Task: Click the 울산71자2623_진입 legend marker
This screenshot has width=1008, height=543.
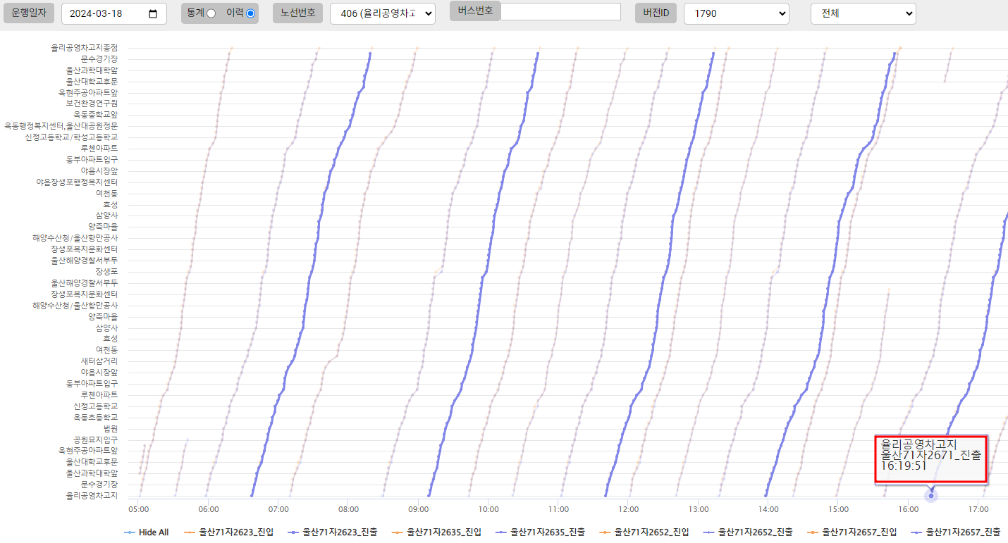Action: click(x=190, y=532)
